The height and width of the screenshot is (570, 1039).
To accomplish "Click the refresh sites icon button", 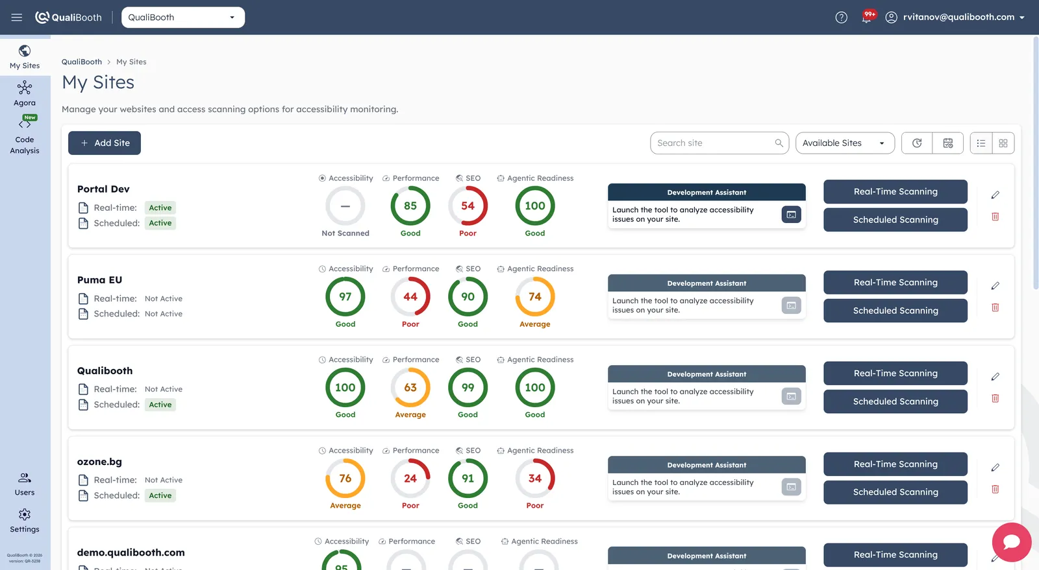I will (x=917, y=143).
